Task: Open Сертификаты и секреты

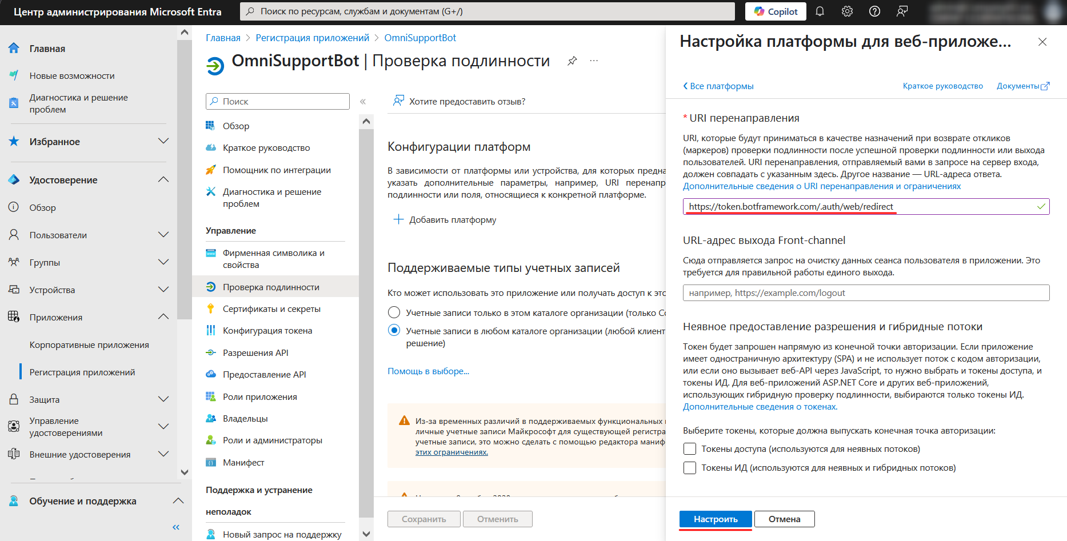Action: click(x=271, y=309)
